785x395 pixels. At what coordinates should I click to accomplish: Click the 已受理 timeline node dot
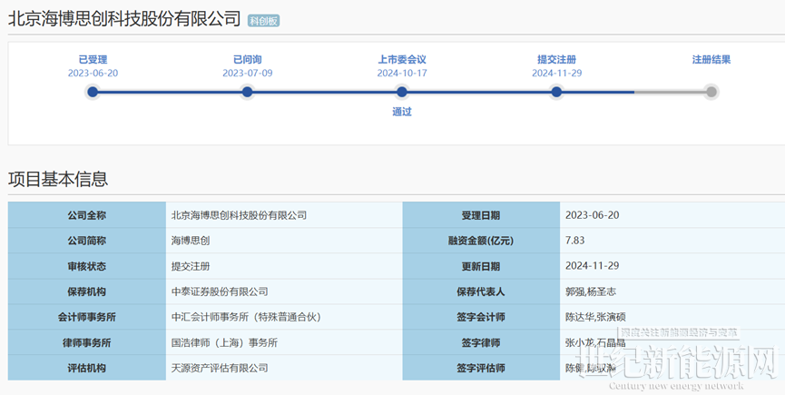(93, 92)
